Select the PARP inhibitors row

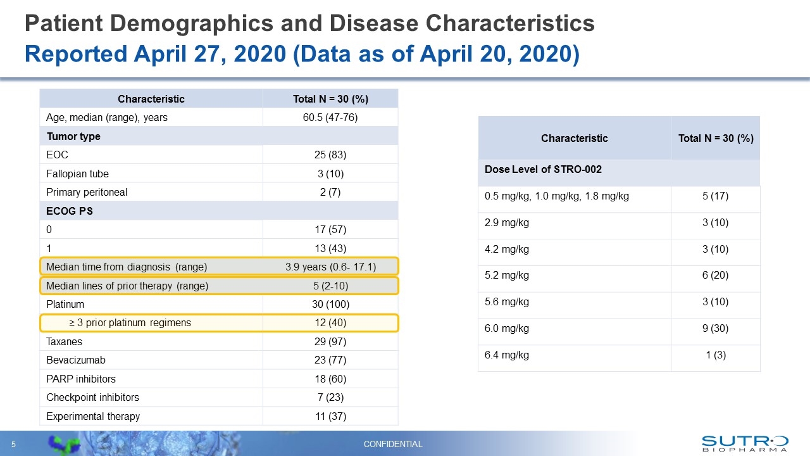point(219,379)
